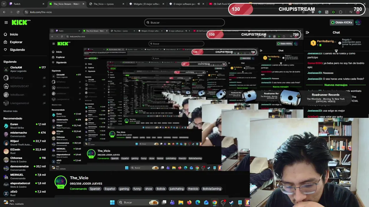
Task: Open File Explorer from the taskbar
Action: [181, 202]
